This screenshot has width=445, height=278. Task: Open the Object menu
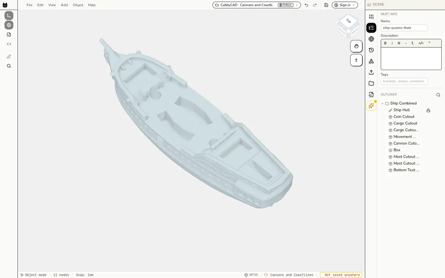(78, 5)
